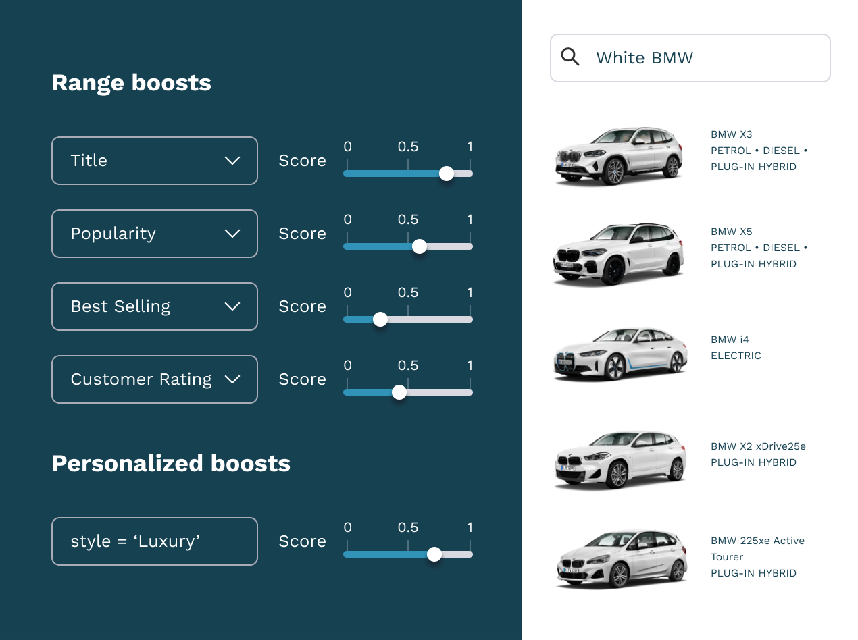Screen dimensions: 858x640
Task: Click the 'Range boosts' heading
Action: click(x=132, y=83)
